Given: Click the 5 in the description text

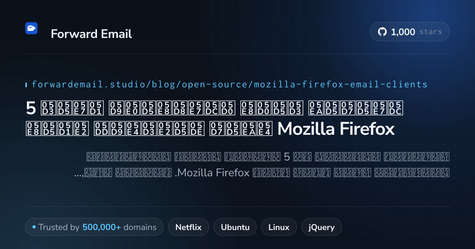Looking at the screenshot, I should click(287, 157).
